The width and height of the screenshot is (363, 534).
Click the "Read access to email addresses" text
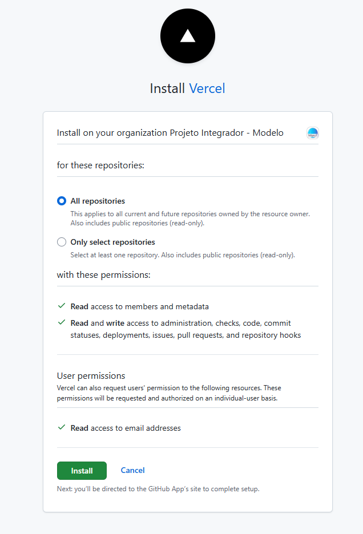point(126,428)
